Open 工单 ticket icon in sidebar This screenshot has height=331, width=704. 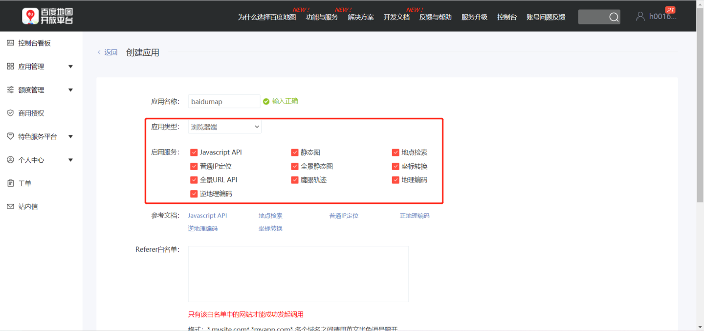coord(10,183)
